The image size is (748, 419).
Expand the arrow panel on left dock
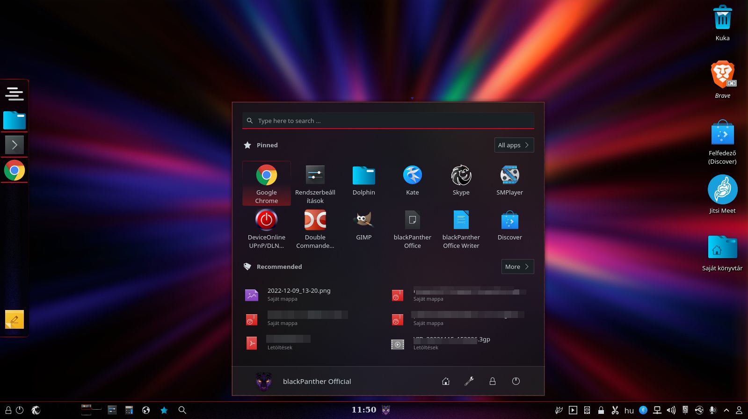click(15, 144)
